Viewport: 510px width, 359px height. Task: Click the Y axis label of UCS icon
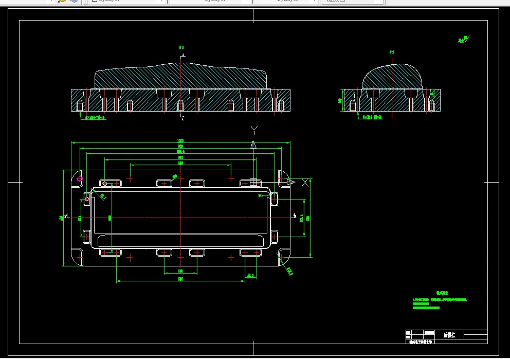point(254,130)
